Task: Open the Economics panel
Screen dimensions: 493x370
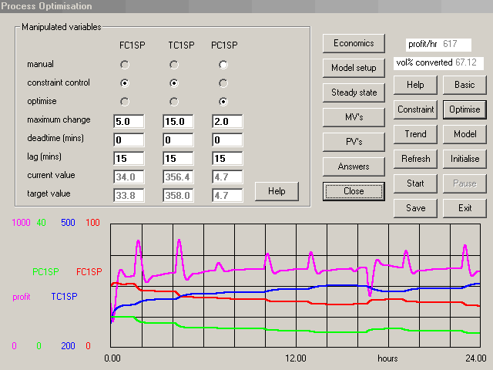Action: tap(354, 43)
